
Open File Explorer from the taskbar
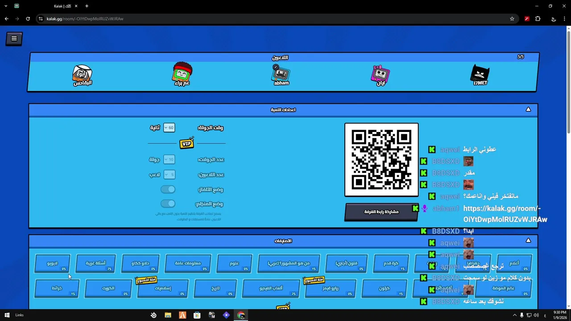[x=168, y=315]
